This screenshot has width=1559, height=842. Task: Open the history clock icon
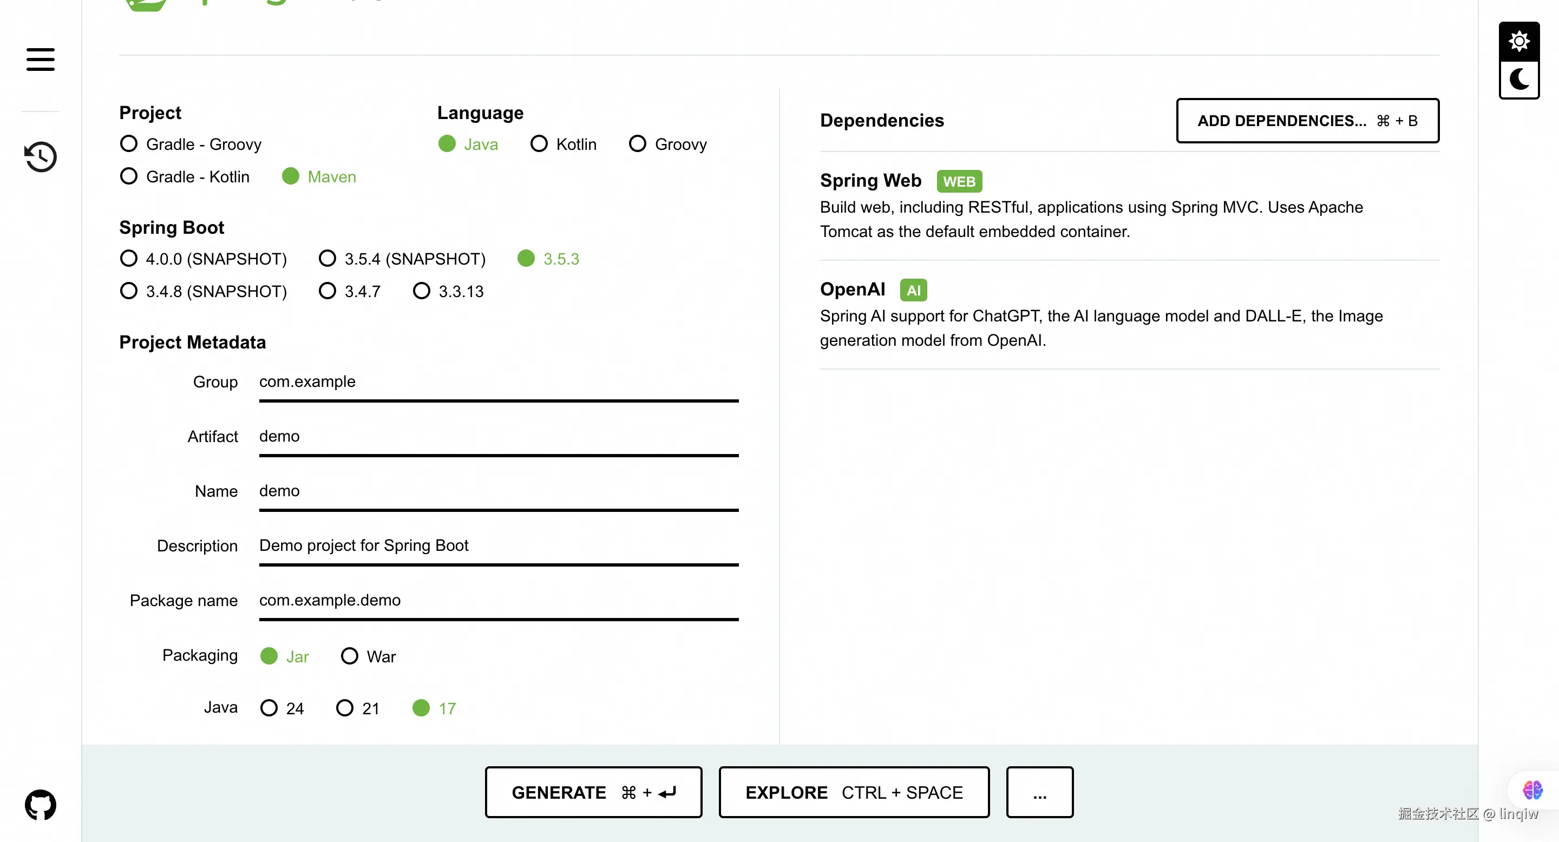tap(41, 157)
